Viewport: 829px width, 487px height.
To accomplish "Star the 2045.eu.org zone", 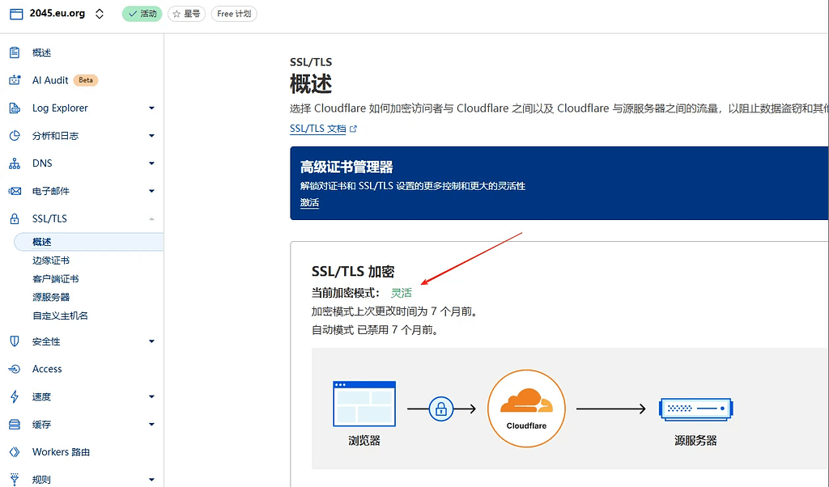I will point(185,13).
